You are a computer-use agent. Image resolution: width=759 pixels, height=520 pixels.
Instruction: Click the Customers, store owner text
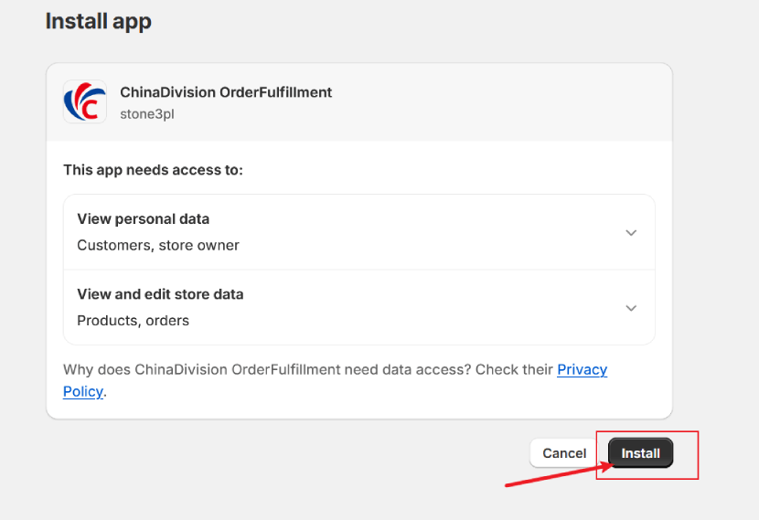coord(158,245)
